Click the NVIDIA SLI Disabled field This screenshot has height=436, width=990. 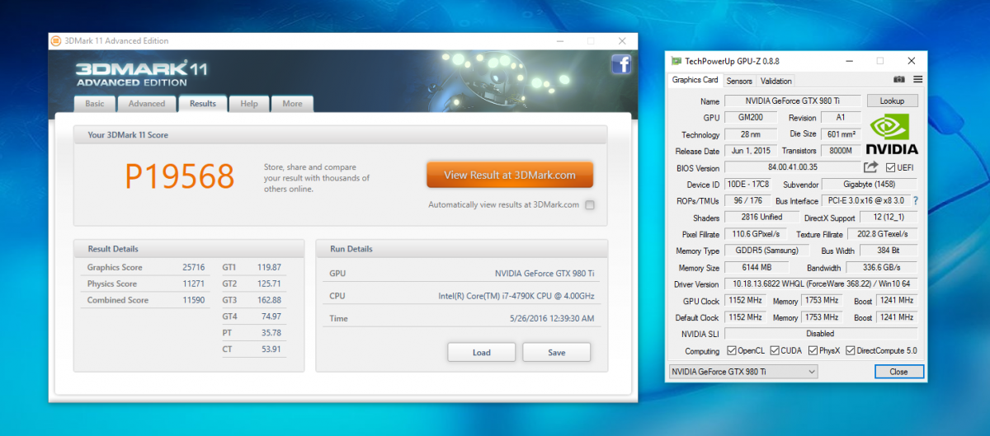tap(821, 334)
